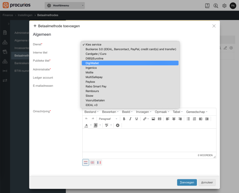Decrease indent in the editor
Screen dimensions: 239x193
coord(201,119)
